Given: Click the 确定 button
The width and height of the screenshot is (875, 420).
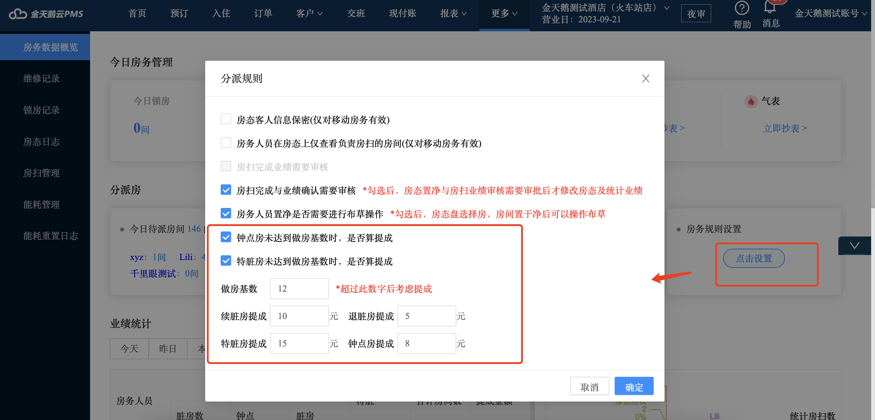Looking at the screenshot, I should (x=634, y=386).
